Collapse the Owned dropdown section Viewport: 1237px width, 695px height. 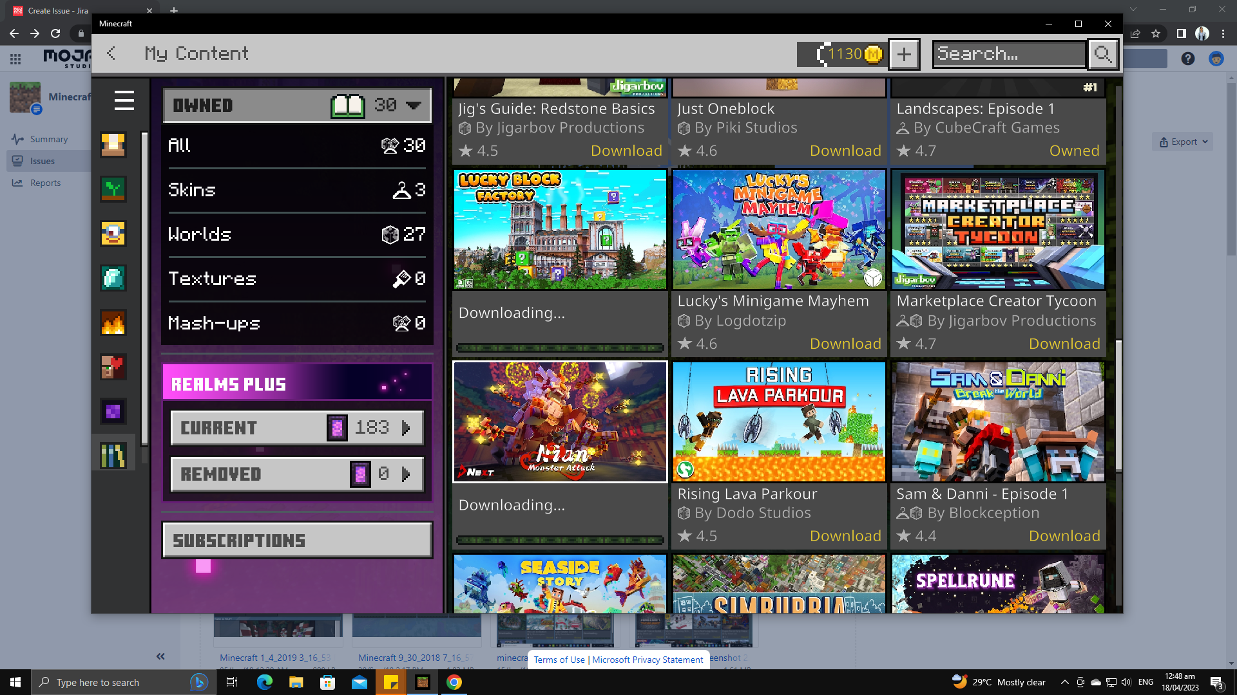coord(413,105)
